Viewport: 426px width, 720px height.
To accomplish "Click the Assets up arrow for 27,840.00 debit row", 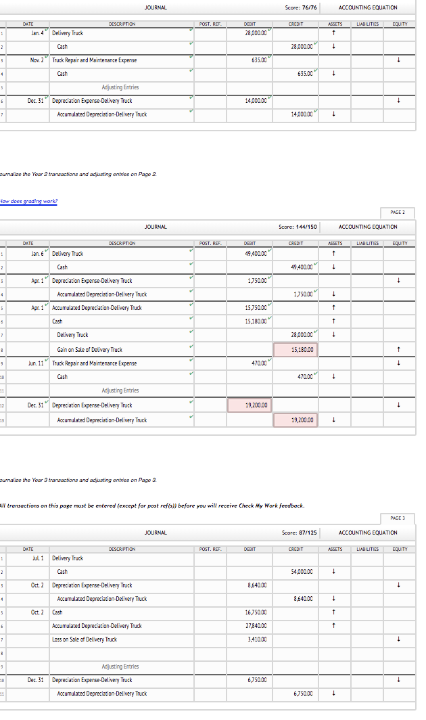I will tap(334, 626).
